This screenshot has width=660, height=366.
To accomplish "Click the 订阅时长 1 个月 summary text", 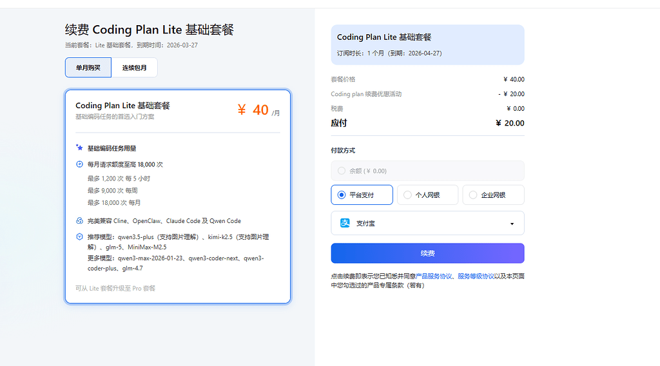I will [389, 53].
